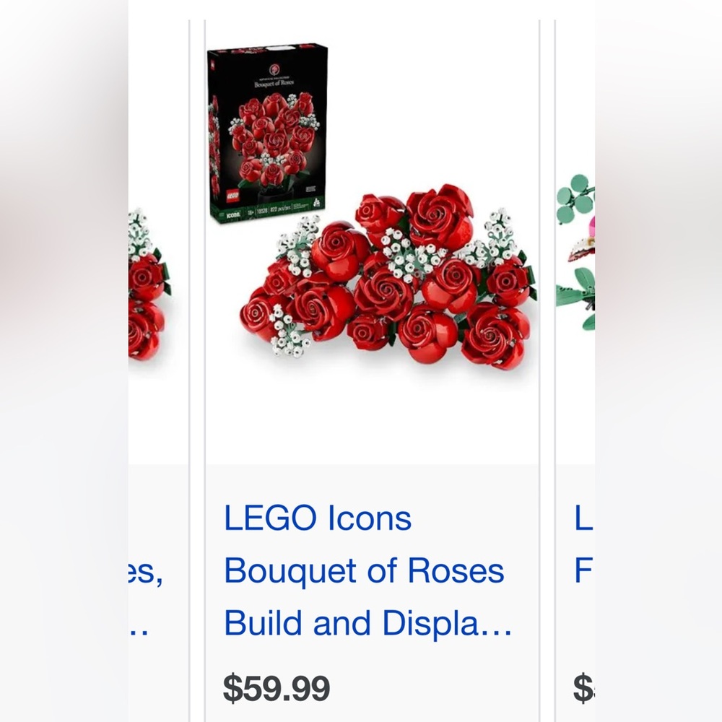Click the Icons badge on the box art
This screenshot has width=722, height=722.
point(233,212)
